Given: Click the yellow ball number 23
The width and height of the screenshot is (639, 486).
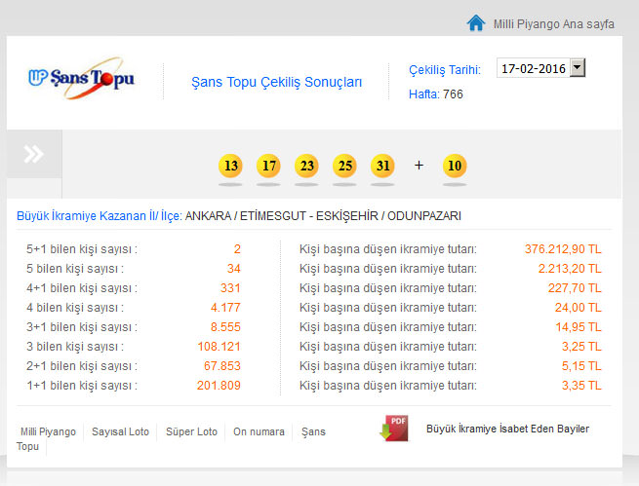Looking at the screenshot, I should point(306,166).
